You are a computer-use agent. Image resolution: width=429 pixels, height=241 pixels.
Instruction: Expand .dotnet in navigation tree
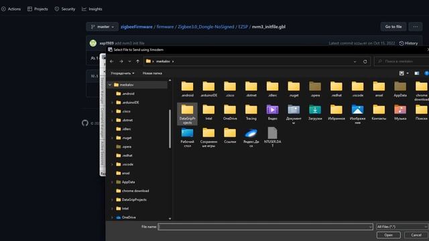click(112, 120)
